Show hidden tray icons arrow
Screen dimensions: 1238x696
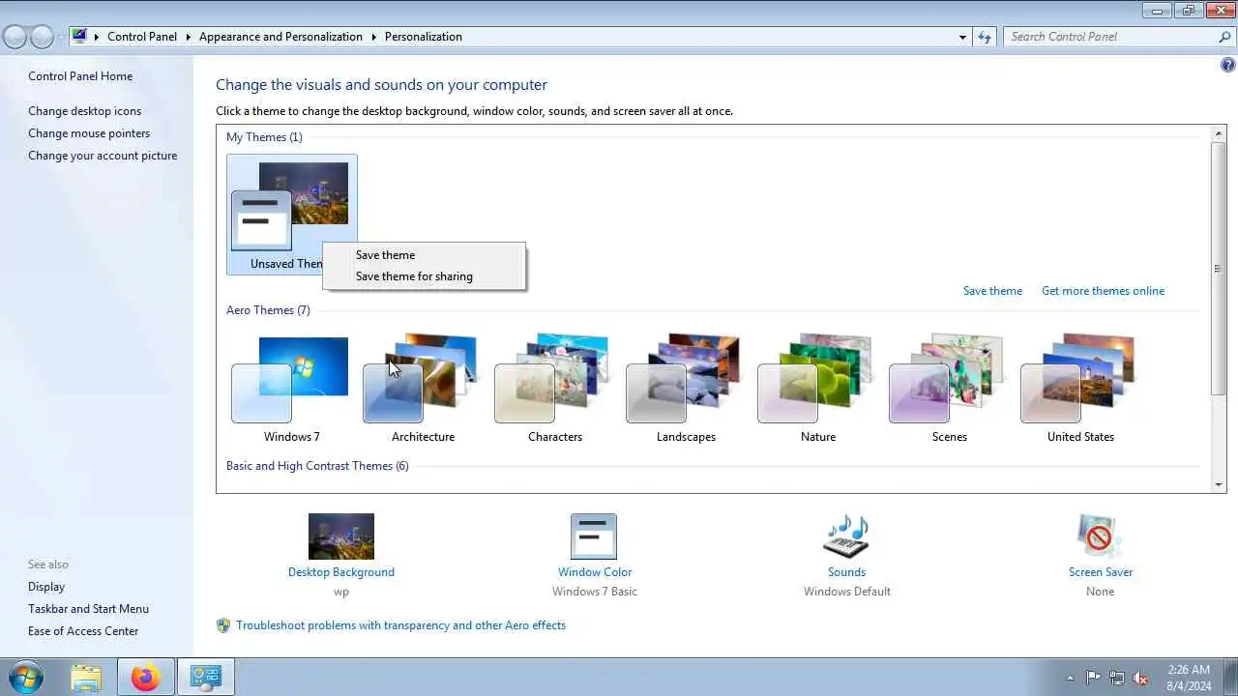click(x=1069, y=678)
